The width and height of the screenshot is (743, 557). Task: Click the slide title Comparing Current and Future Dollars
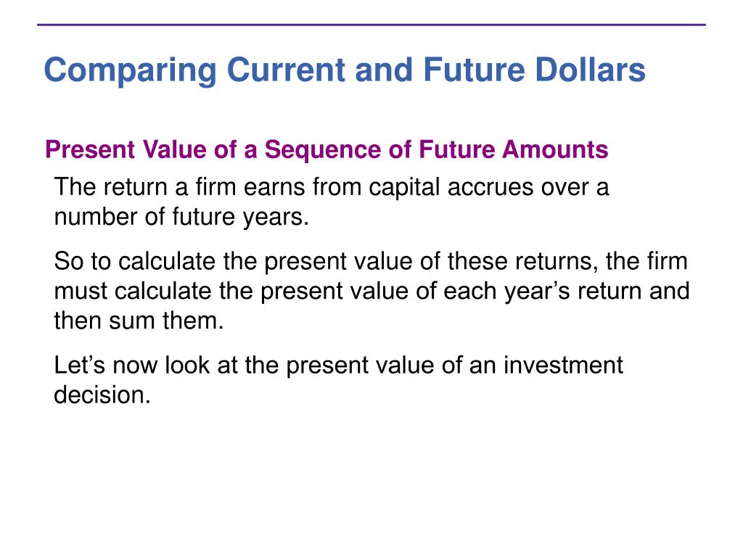click(x=345, y=70)
